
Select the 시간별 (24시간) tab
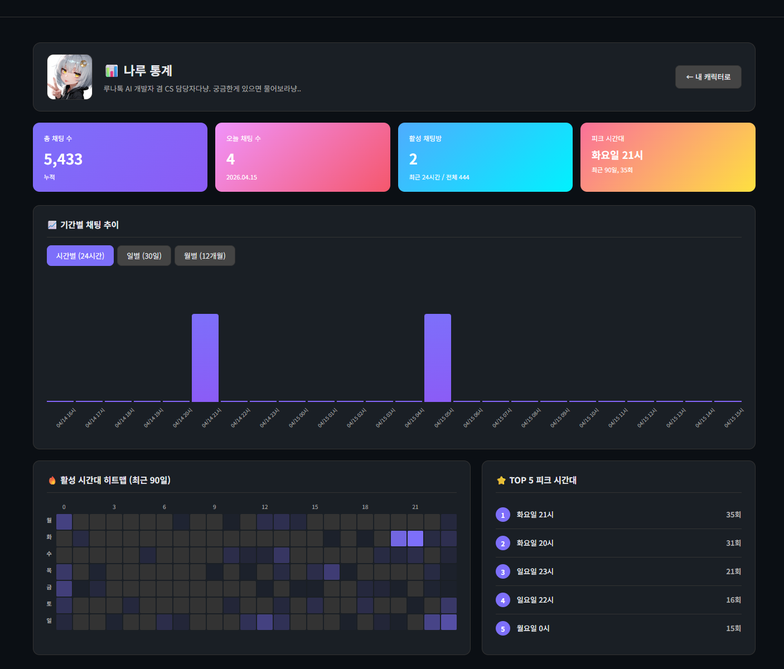[80, 256]
